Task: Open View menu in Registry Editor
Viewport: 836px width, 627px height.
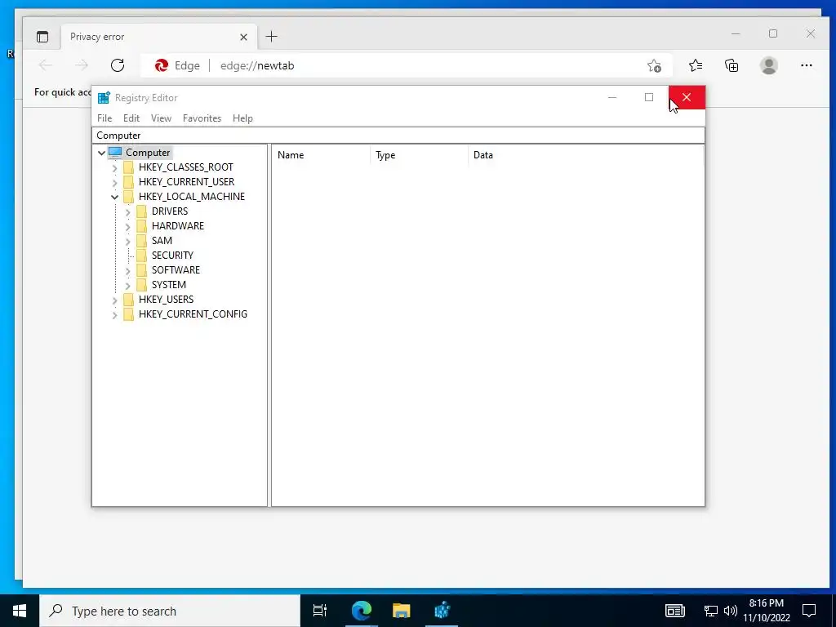Action: click(161, 118)
